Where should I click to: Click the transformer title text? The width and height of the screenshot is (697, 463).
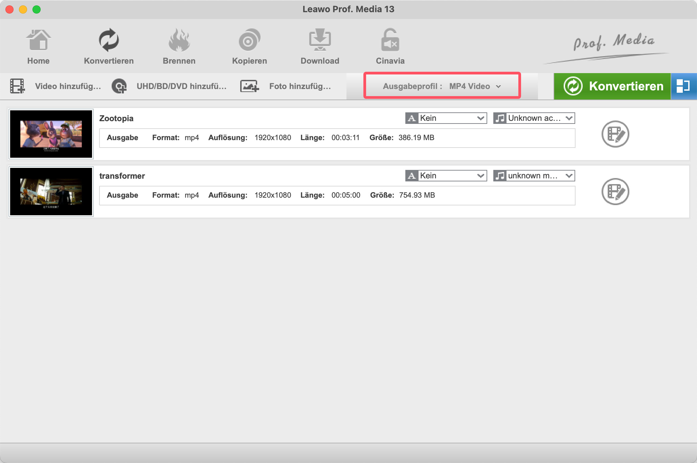point(122,176)
